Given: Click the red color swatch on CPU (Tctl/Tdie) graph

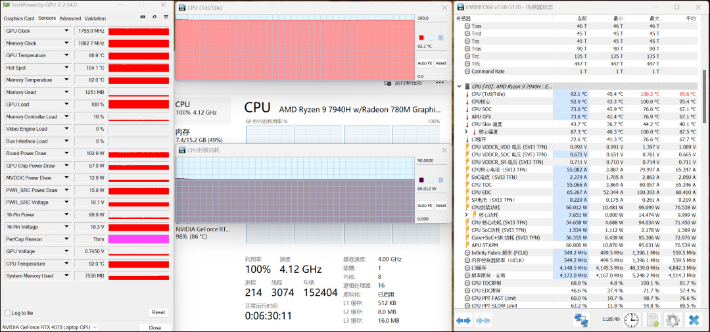Looking at the screenshot, I should (421, 37).
